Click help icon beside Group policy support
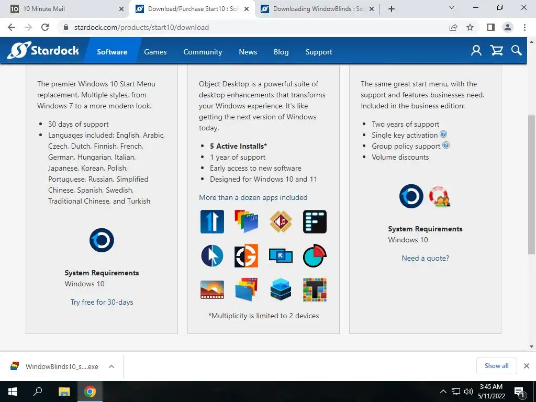536x402 pixels. [x=446, y=145]
